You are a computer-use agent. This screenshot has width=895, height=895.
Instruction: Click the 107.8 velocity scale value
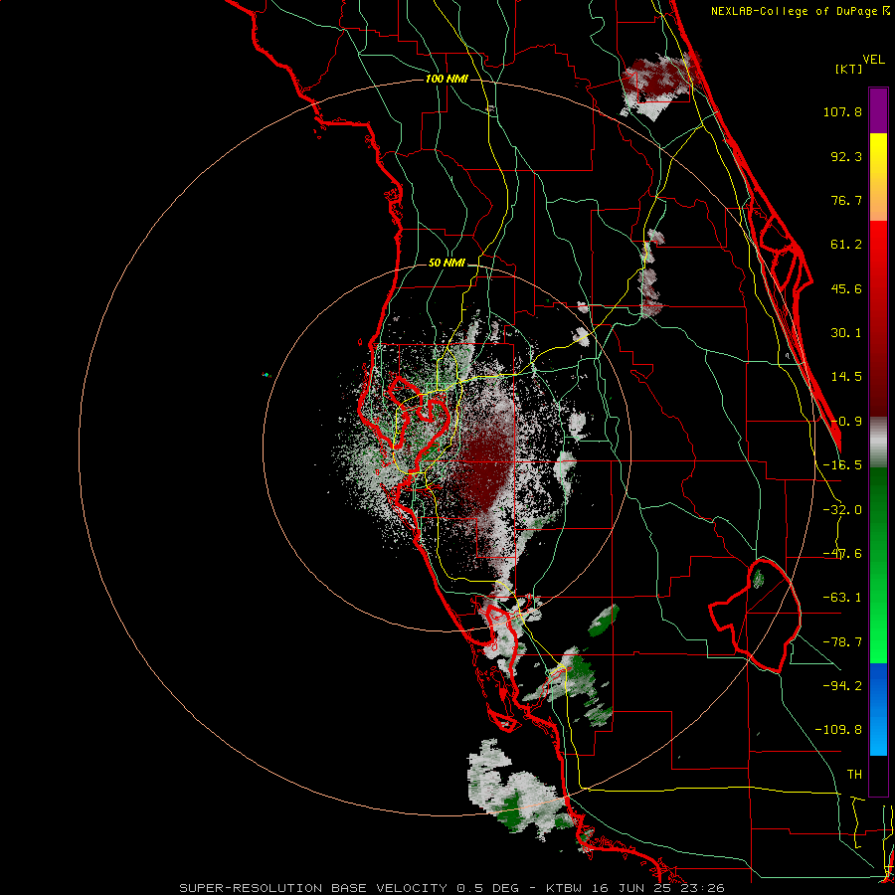coord(842,111)
